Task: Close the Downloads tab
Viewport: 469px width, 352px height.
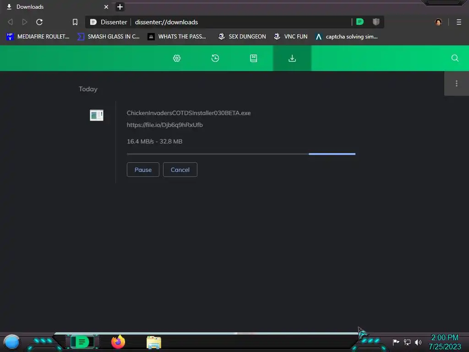Action: tap(106, 6)
